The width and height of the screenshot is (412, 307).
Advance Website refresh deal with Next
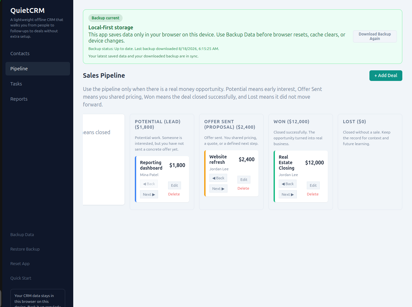pos(218,189)
